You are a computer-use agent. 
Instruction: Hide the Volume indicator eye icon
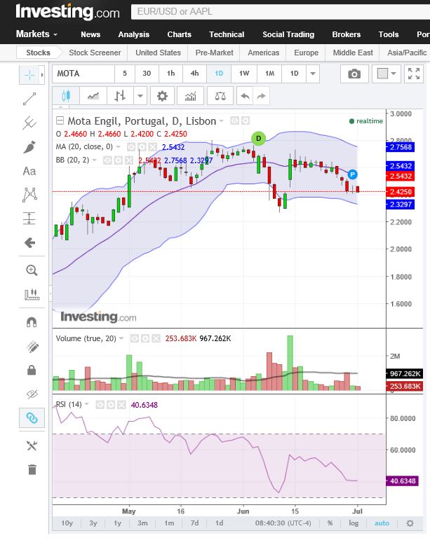point(134,338)
